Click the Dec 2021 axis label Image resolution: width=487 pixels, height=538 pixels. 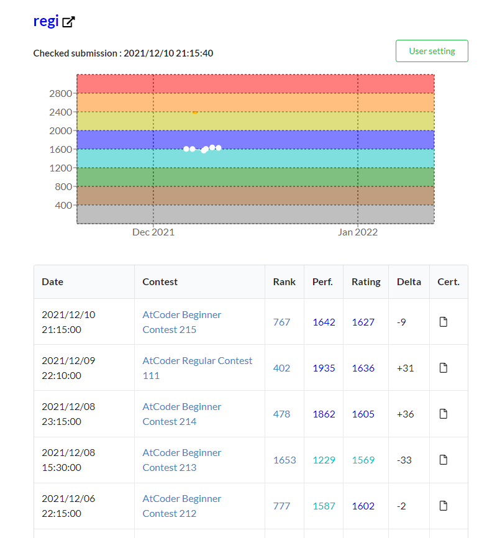pos(153,232)
